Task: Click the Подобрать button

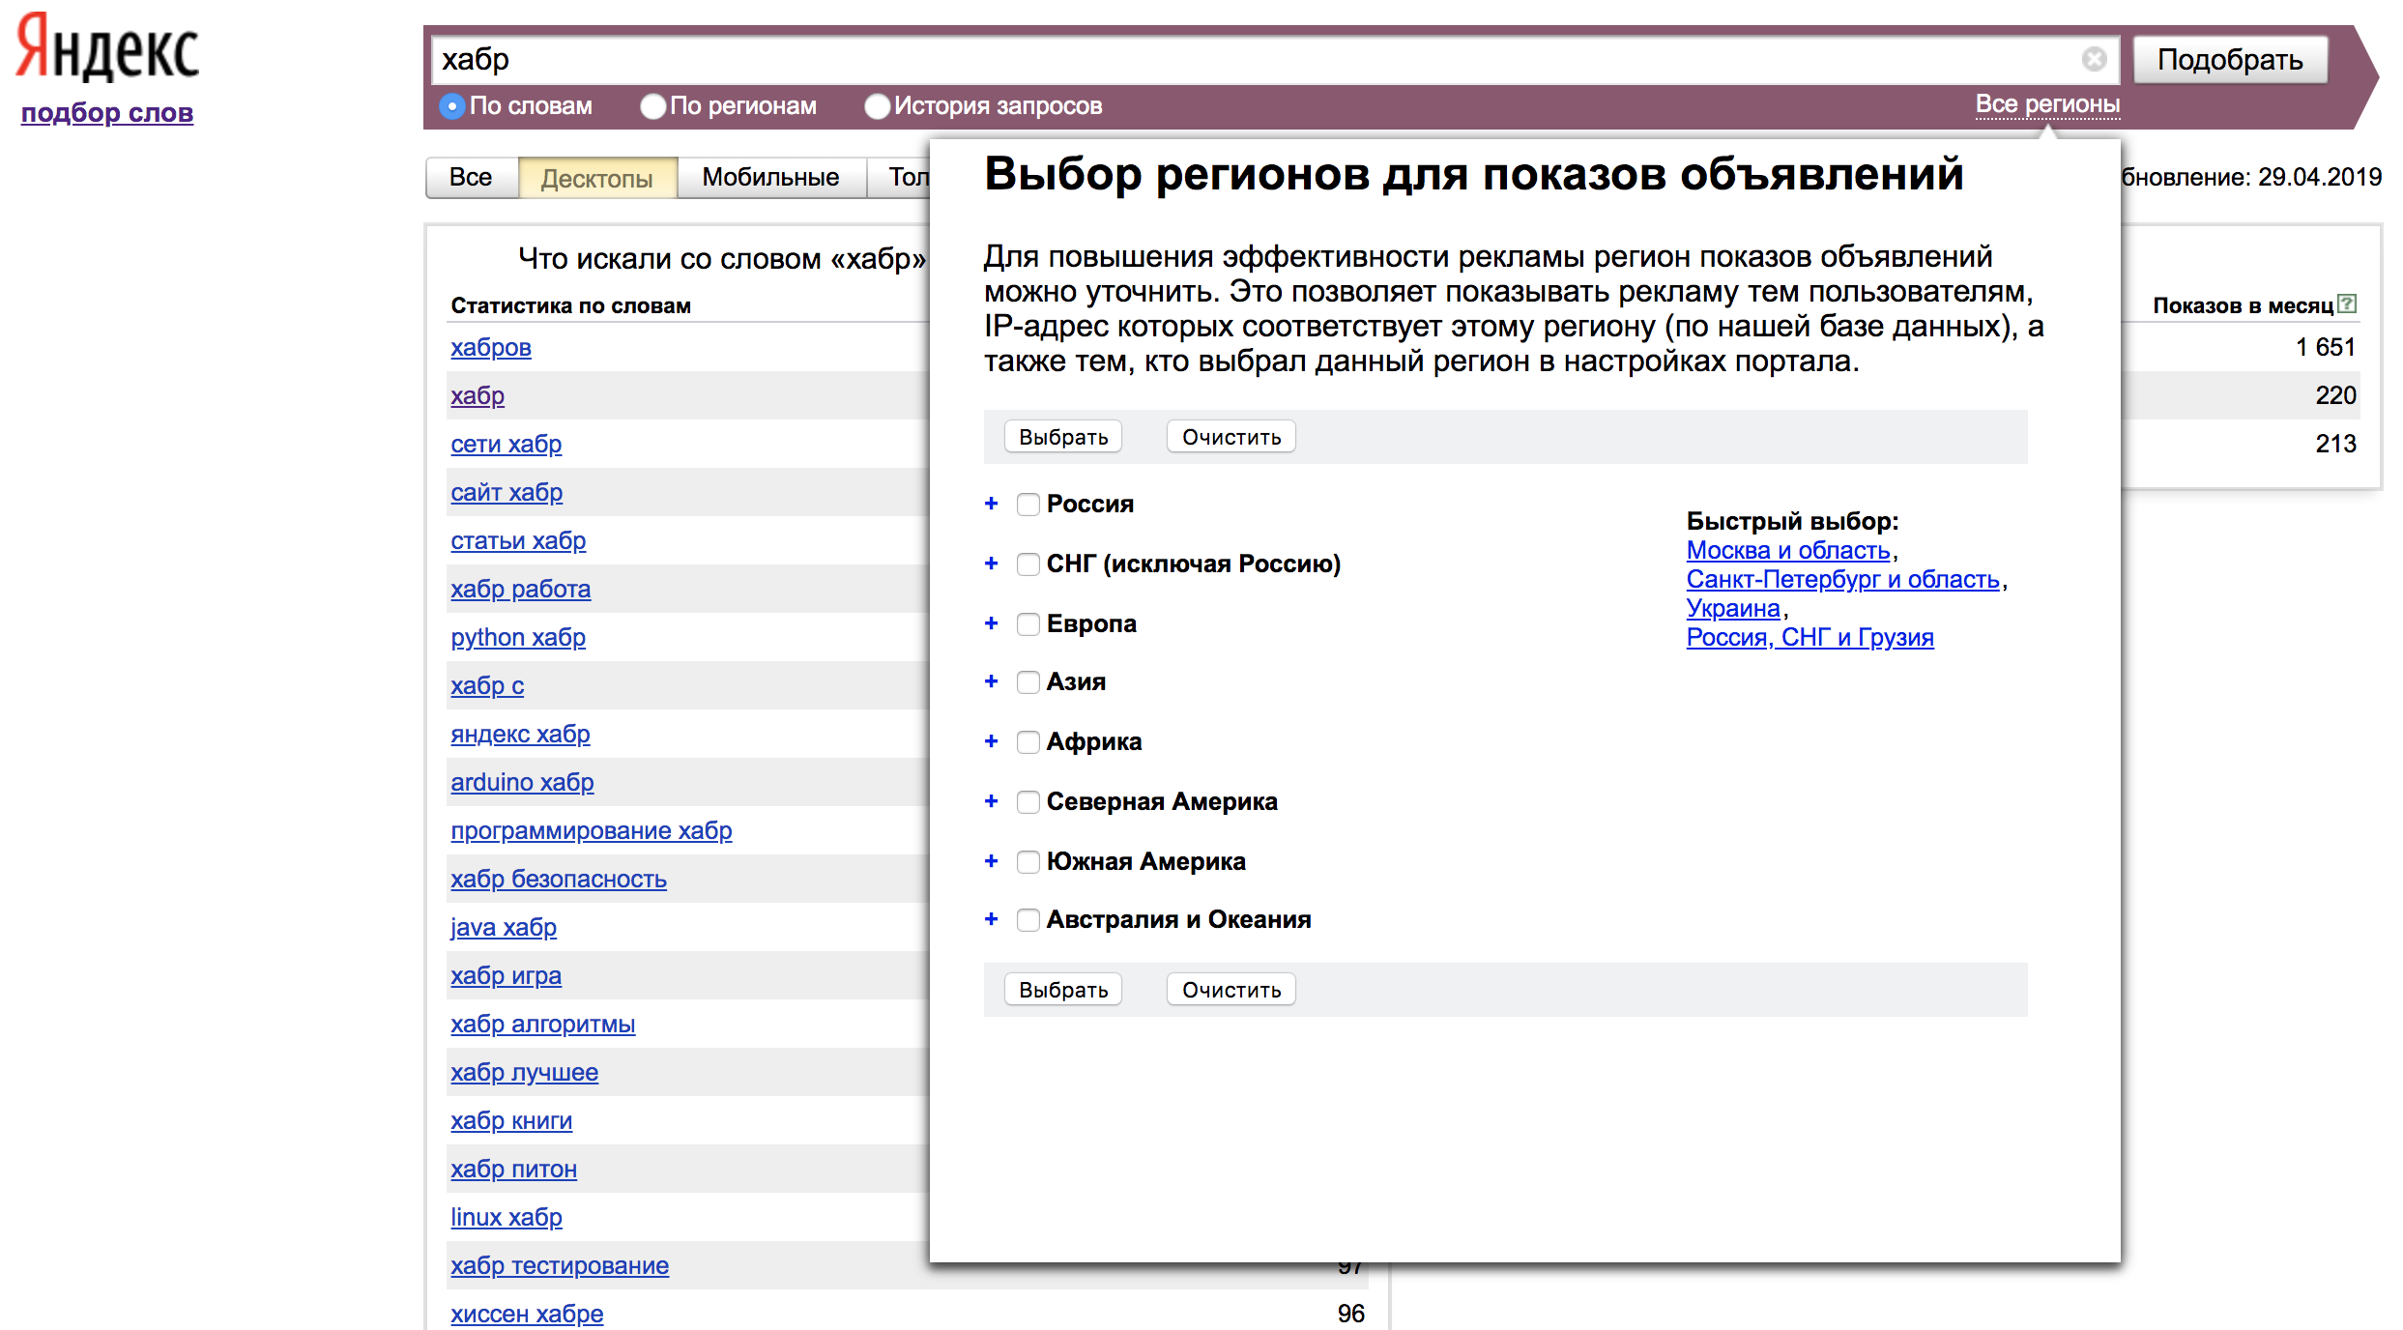Action: [2230, 60]
